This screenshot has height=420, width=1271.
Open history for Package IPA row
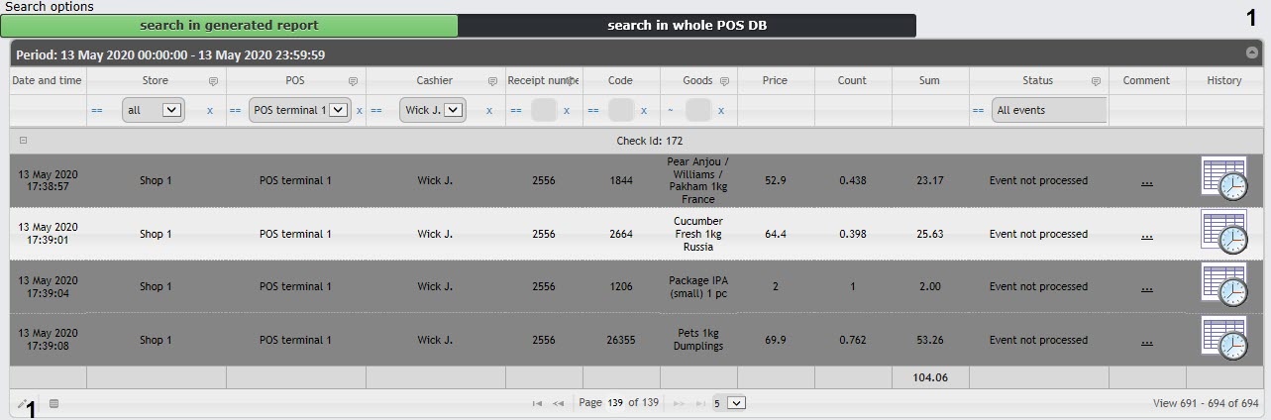pyautogui.click(x=1224, y=286)
